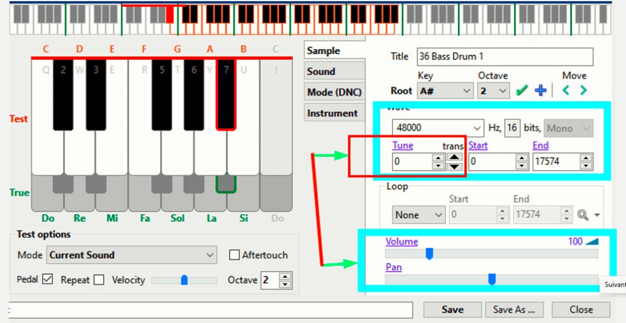Click the blue plus icon beside Root
This screenshot has height=323, width=626.
(x=540, y=91)
